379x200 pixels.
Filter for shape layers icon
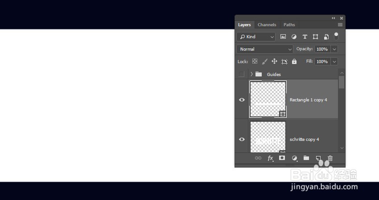point(315,36)
